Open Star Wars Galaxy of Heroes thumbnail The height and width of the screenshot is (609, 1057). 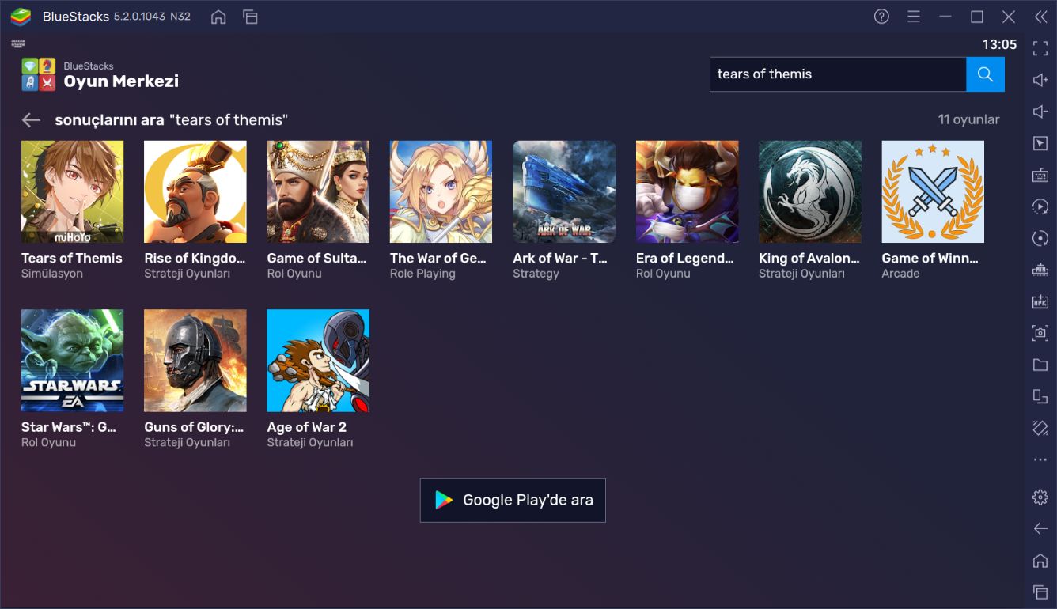click(x=72, y=360)
